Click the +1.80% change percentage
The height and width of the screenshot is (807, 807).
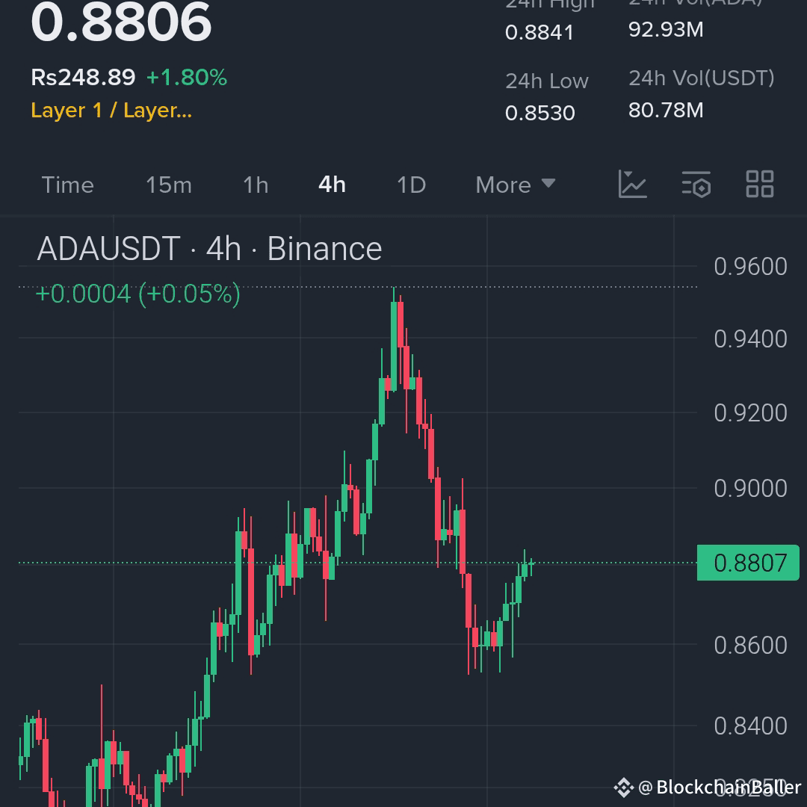click(x=186, y=77)
